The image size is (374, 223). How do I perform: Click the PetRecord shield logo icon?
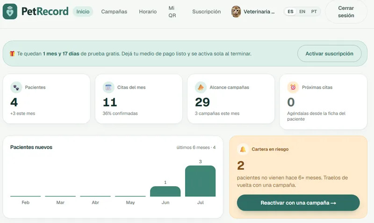pos(10,11)
